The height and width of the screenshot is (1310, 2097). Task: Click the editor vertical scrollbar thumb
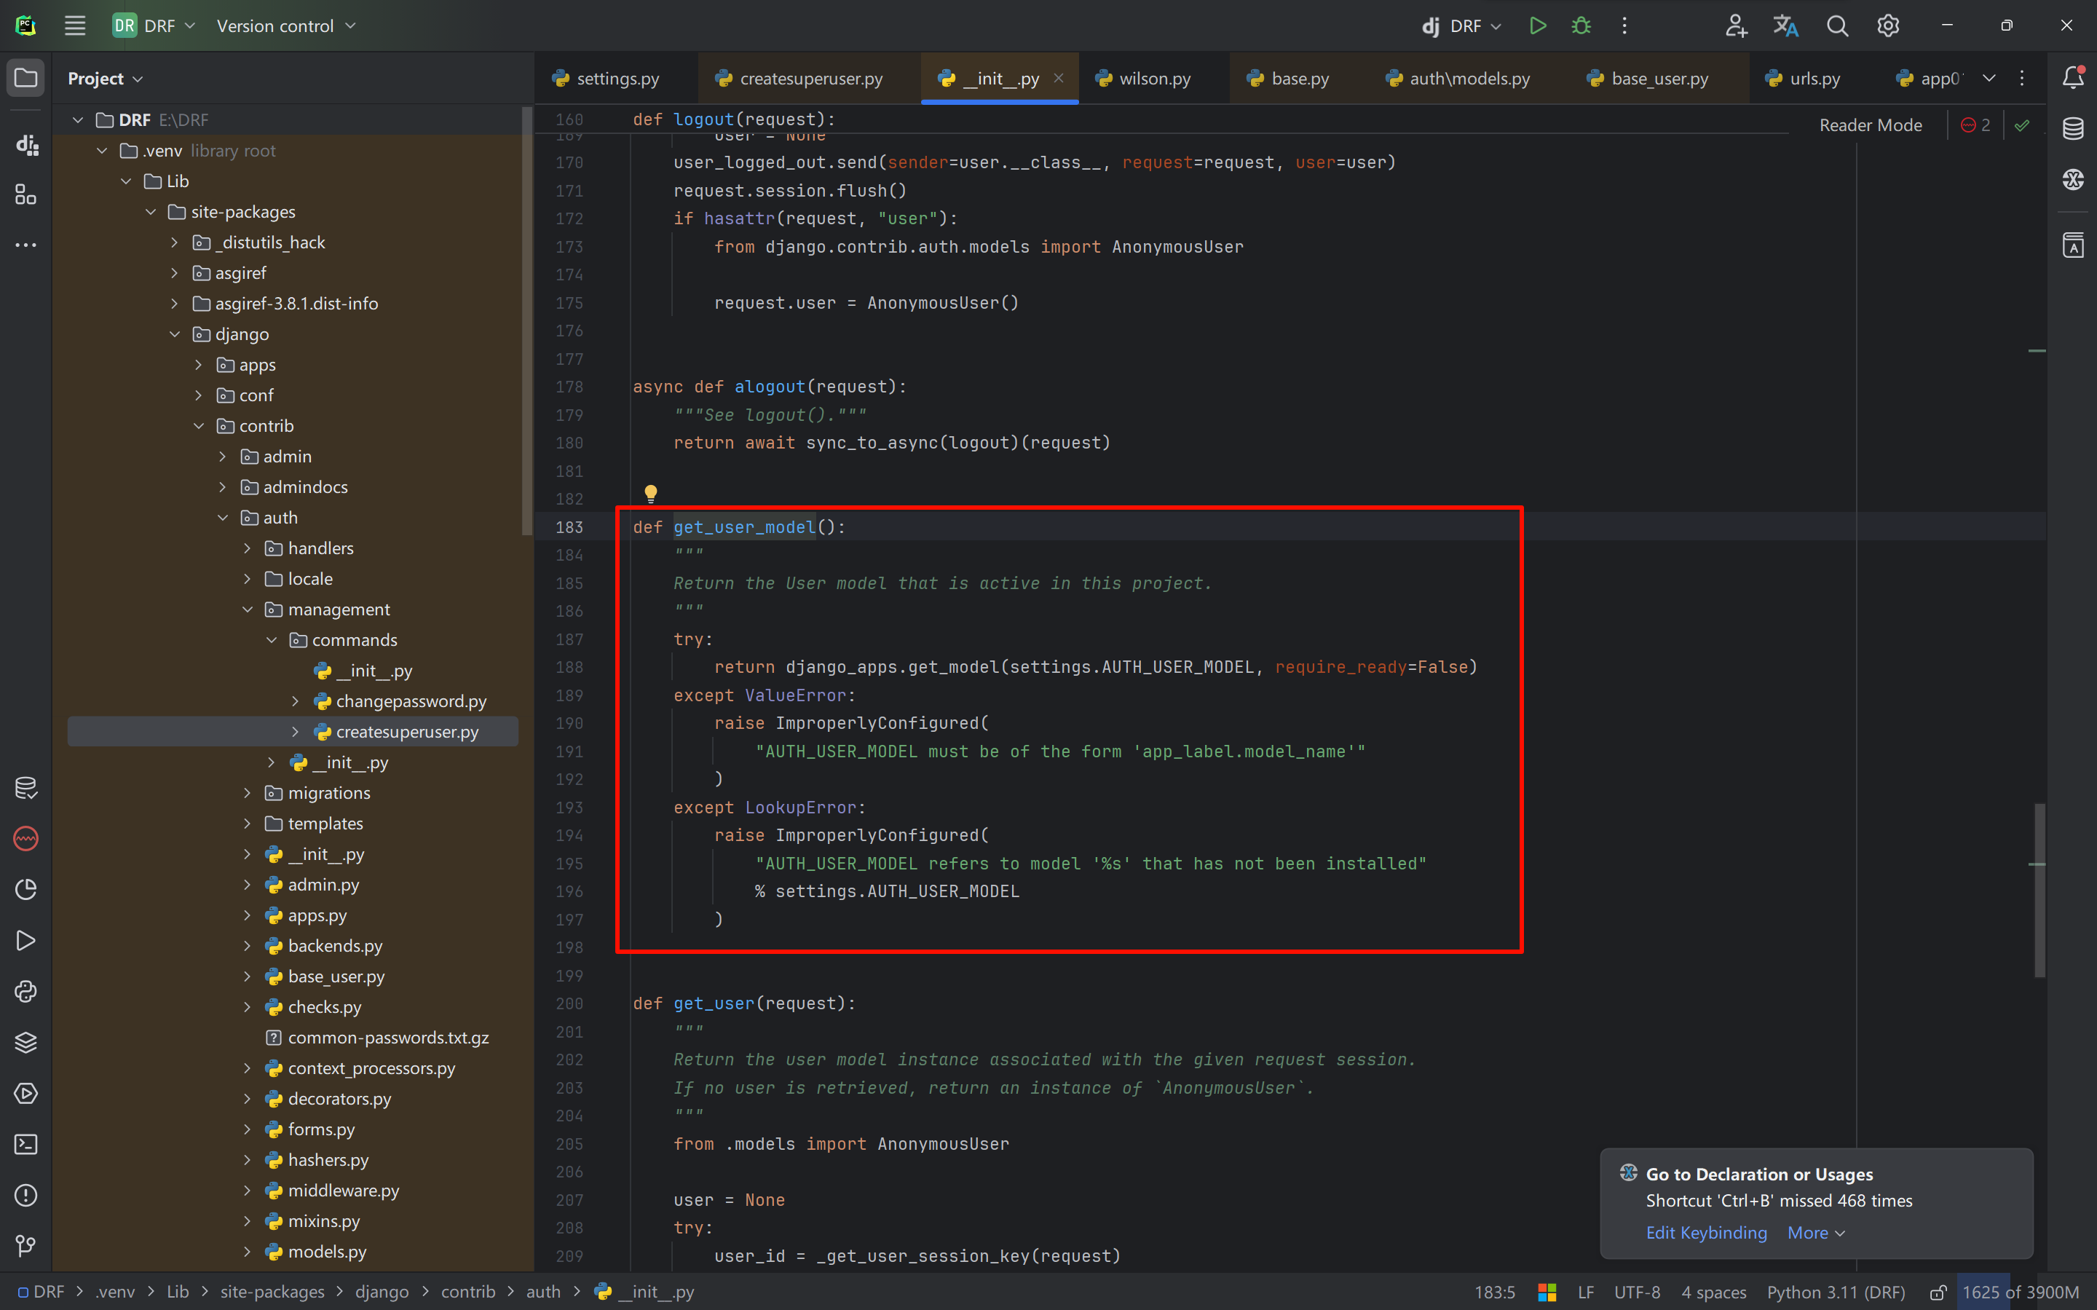pyautogui.click(x=2039, y=890)
